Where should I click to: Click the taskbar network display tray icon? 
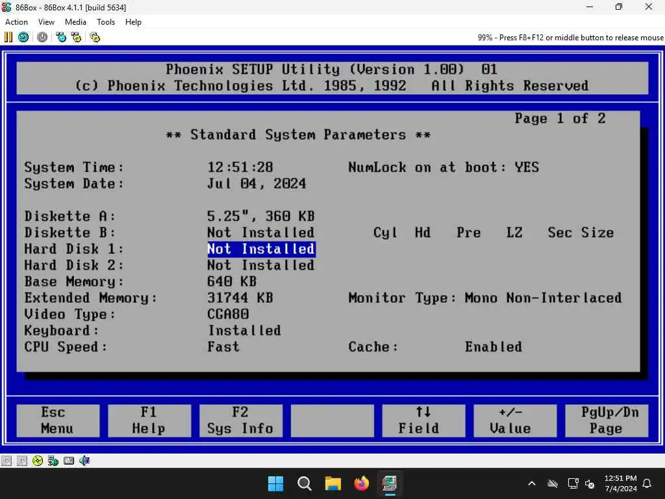tap(573, 483)
